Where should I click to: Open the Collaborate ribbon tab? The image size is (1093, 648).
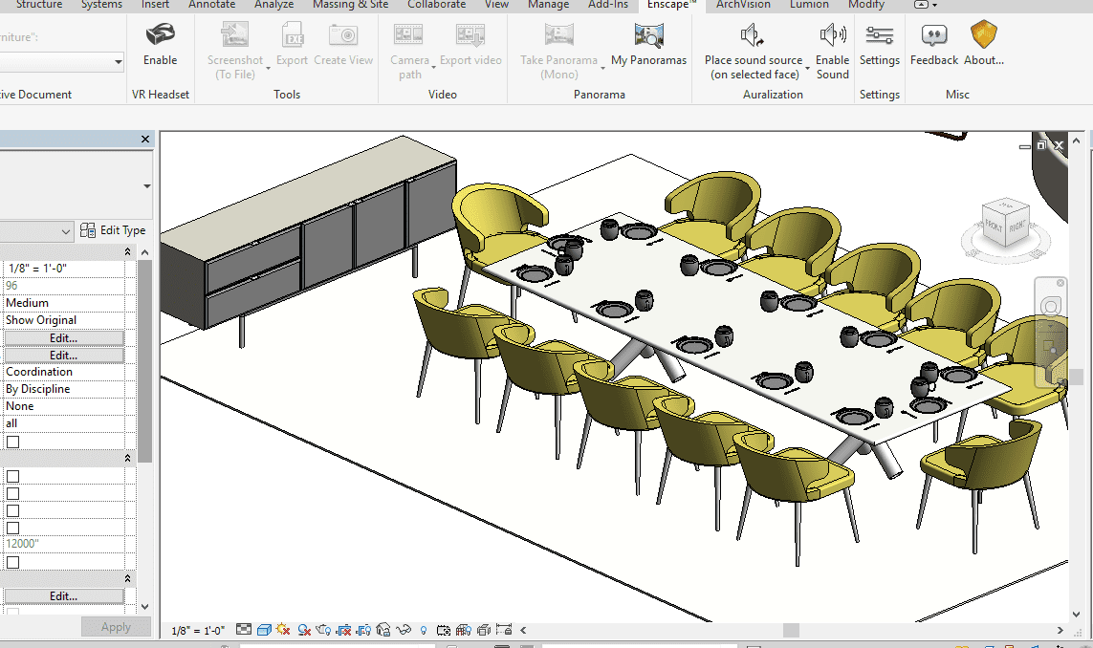[436, 5]
